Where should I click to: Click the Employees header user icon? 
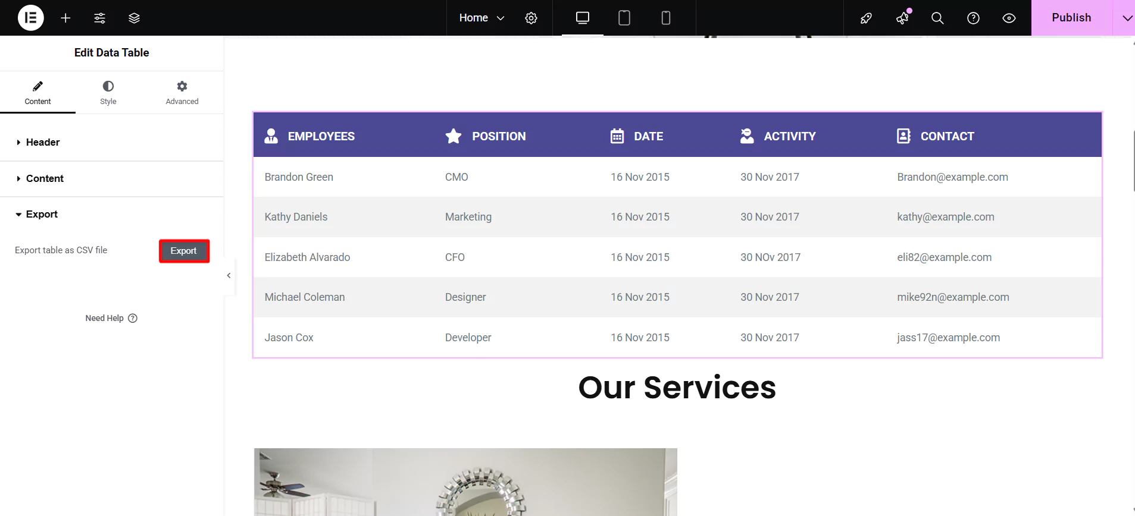point(271,136)
